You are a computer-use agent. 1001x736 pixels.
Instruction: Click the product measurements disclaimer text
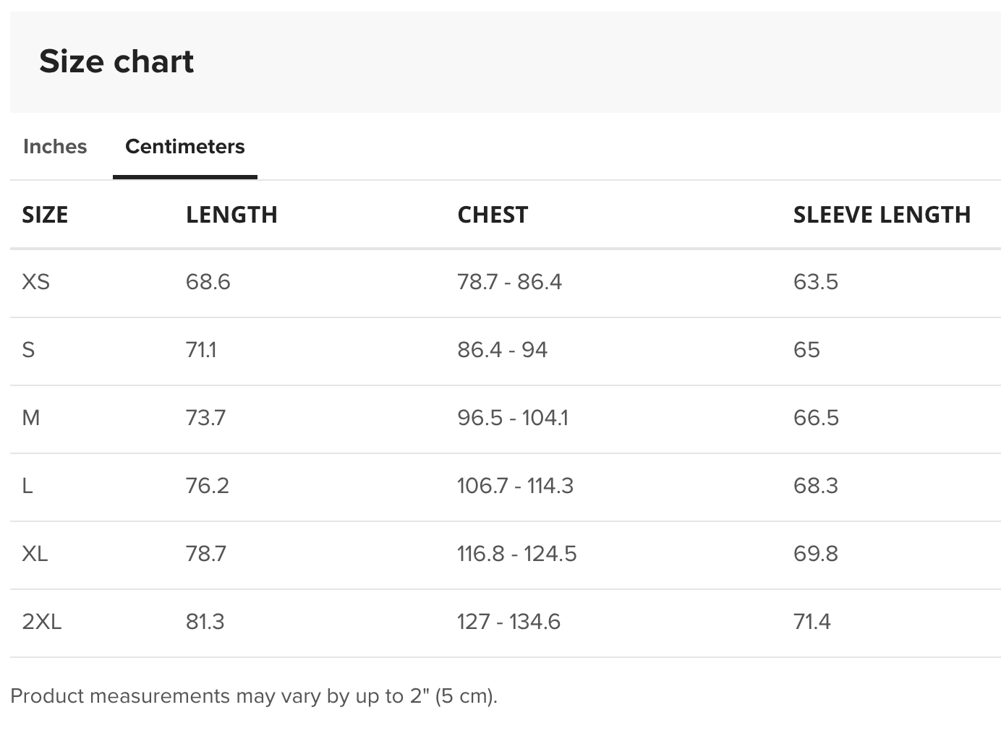pyautogui.click(x=254, y=696)
